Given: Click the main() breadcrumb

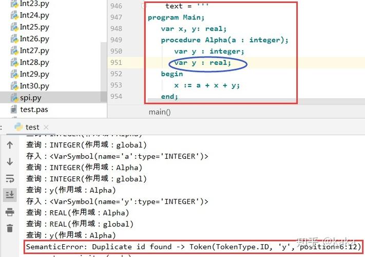Looking at the screenshot, I should (160, 112).
